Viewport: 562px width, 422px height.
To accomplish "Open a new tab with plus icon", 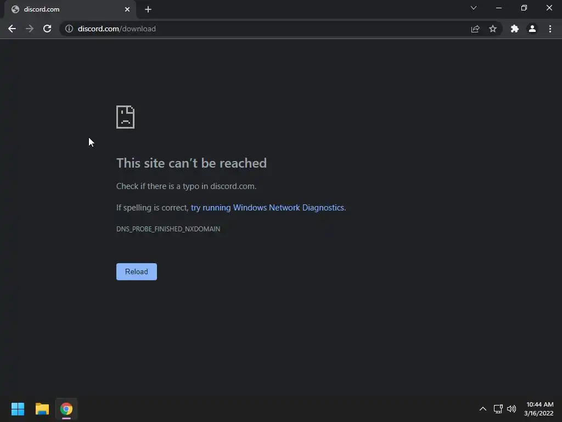I will pos(148,9).
